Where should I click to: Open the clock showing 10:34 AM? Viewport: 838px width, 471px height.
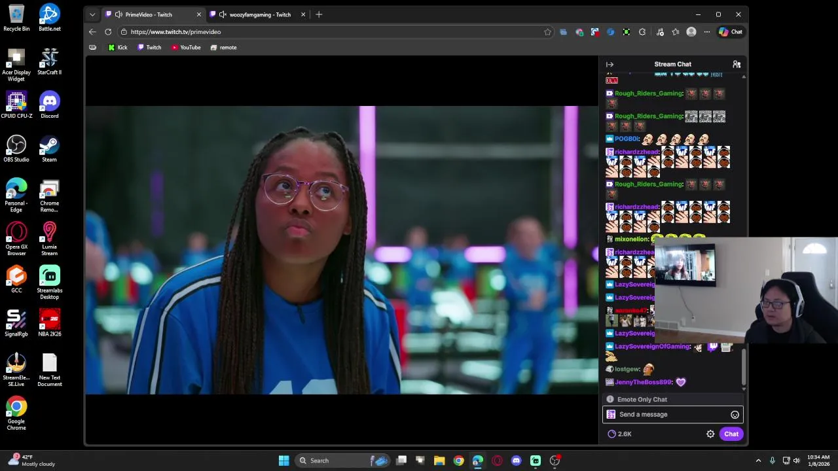pos(818,461)
